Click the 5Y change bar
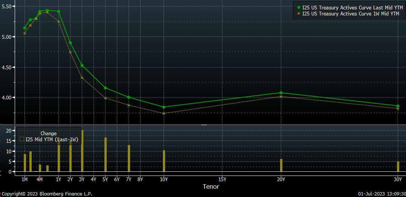406x197 pixels. (106, 154)
